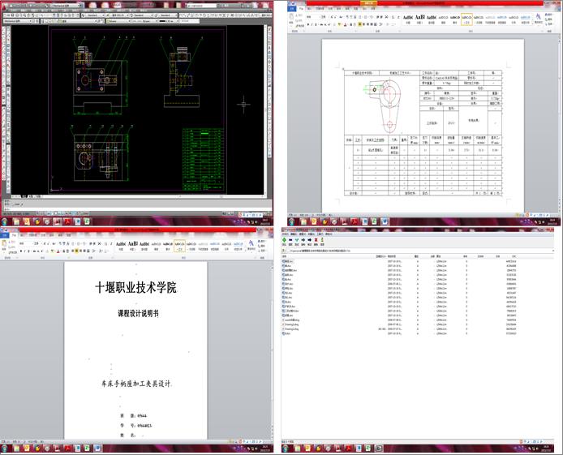Open font name box in cover page Word
Image resolution: width=563 pixels, height=455 pixels.
pos(25,243)
